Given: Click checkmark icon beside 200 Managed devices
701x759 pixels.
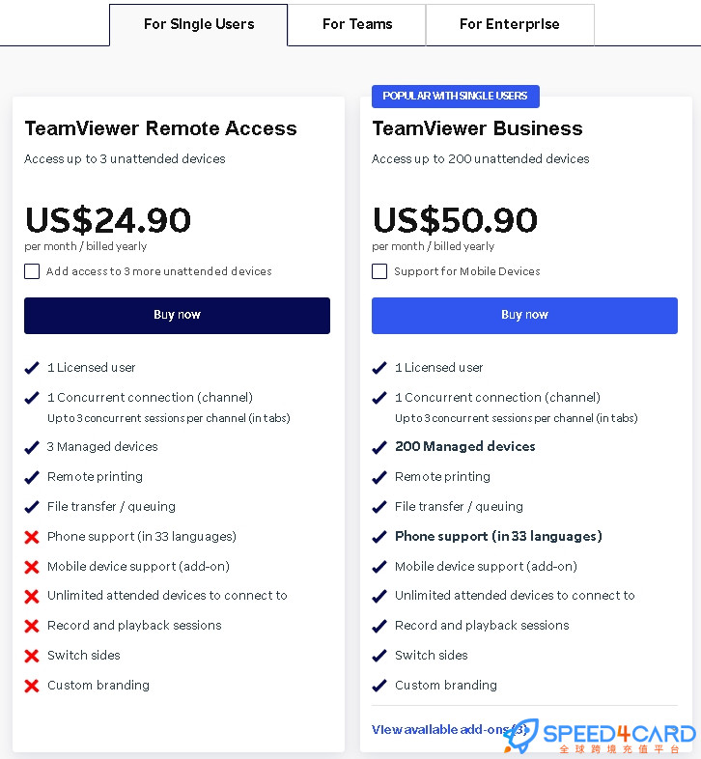Looking at the screenshot, I should 379,447.
